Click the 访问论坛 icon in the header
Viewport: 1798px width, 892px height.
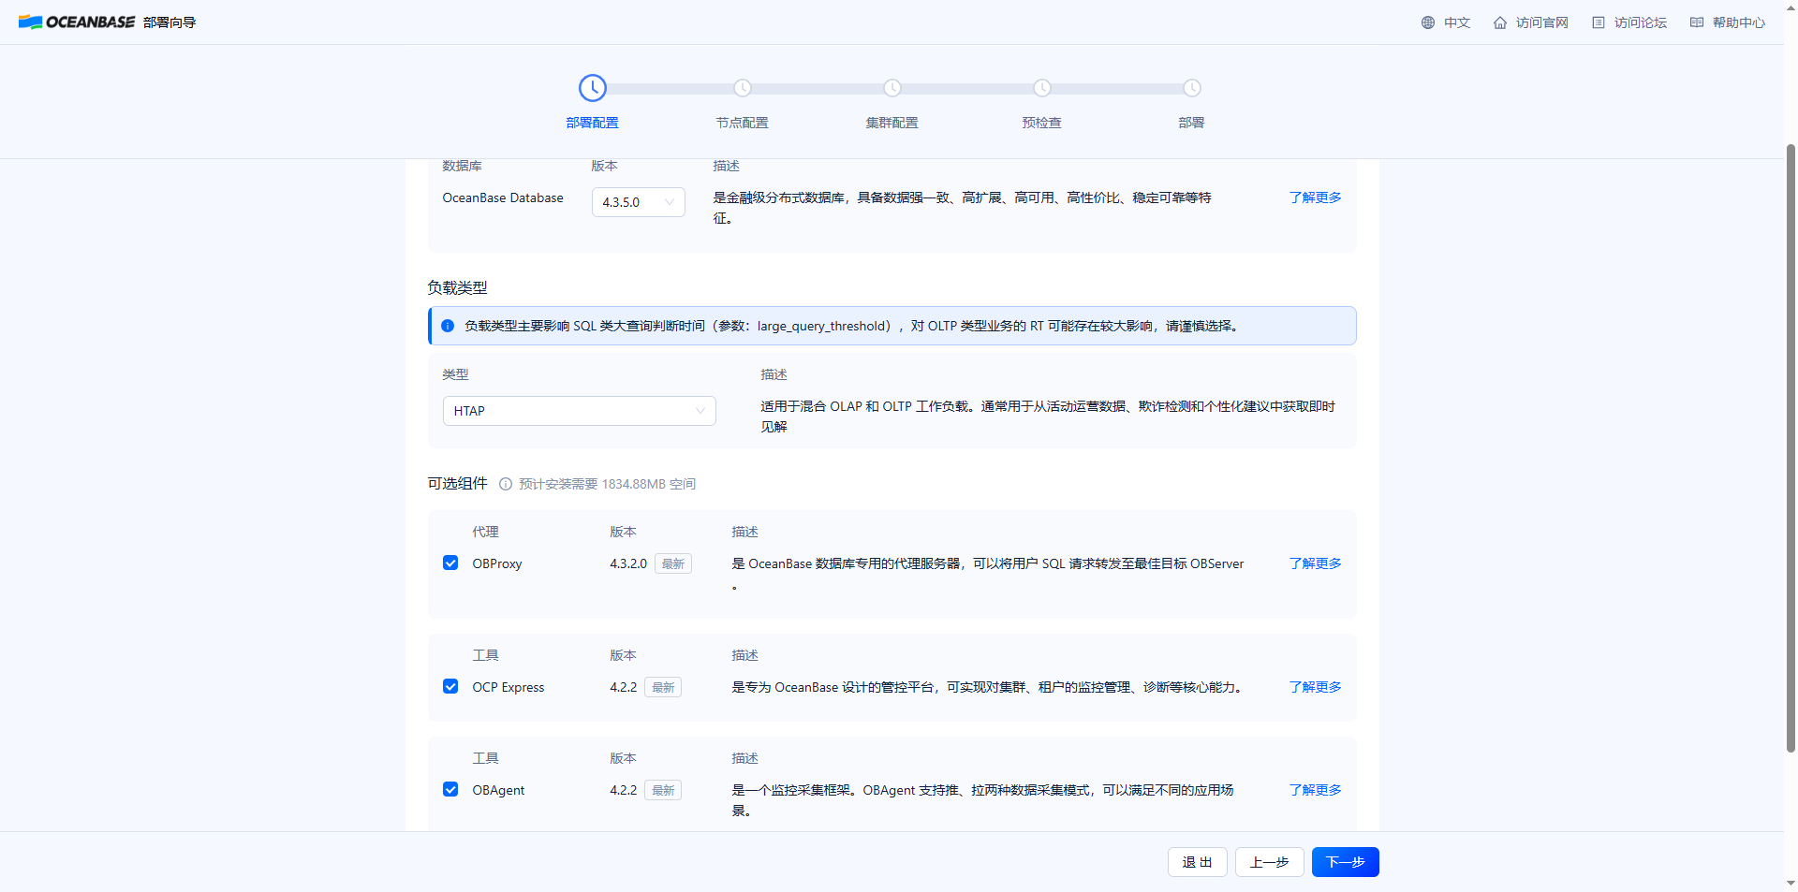click(1599, 22)
